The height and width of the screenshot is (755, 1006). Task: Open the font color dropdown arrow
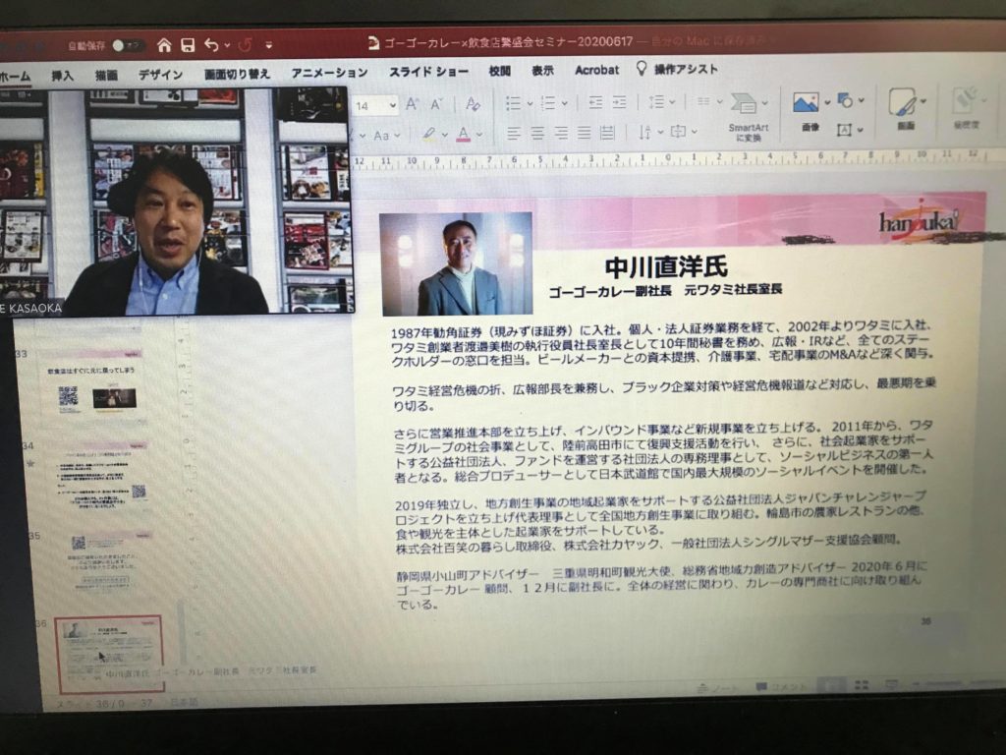[479, 134]
